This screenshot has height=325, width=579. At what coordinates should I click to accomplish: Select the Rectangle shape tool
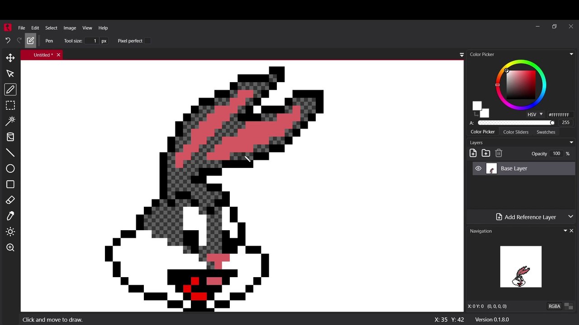(10, 184)
